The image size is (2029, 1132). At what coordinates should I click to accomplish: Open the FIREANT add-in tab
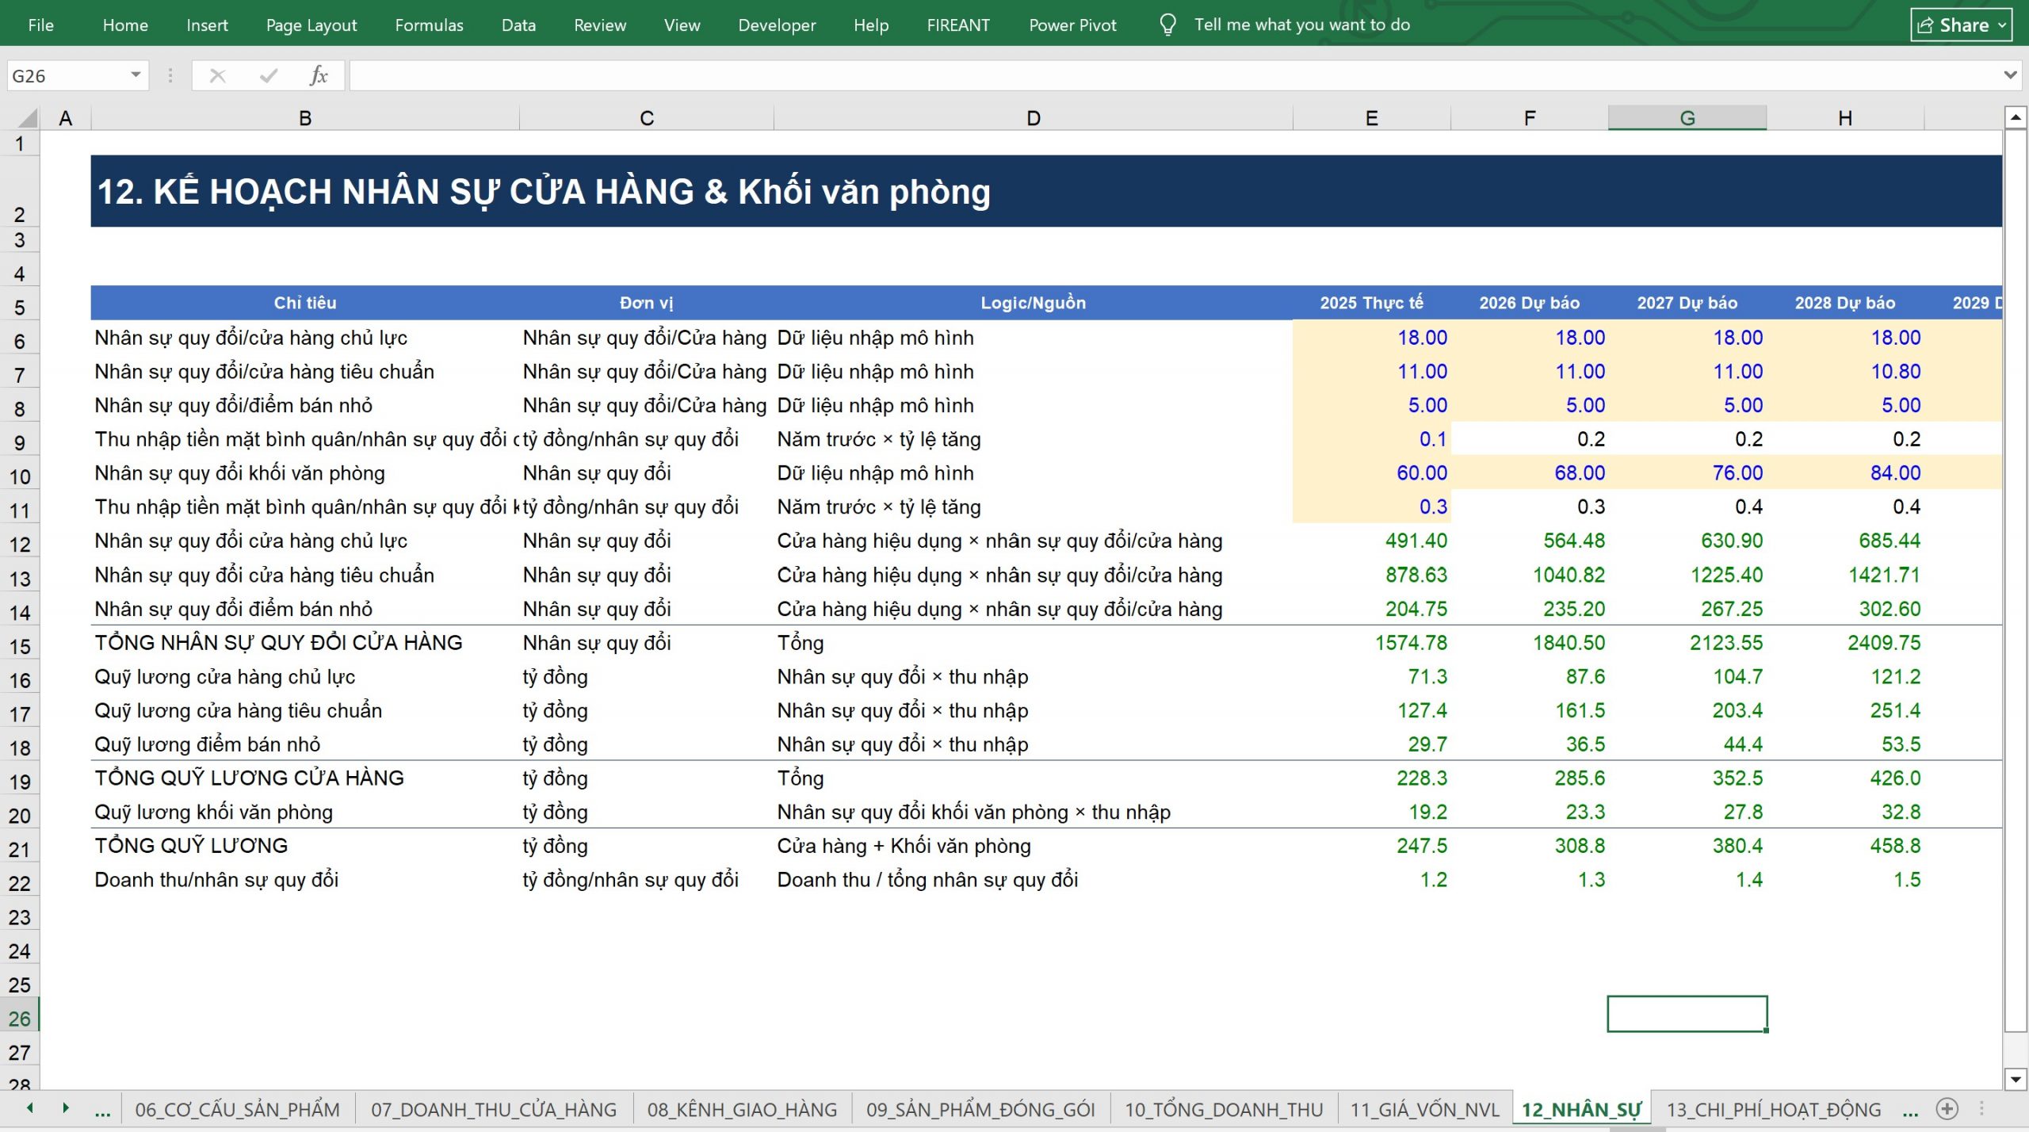point(958,25)
